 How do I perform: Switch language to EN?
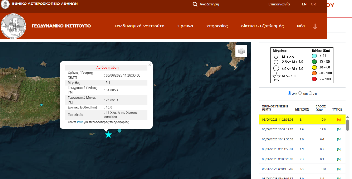coord(304,4)
